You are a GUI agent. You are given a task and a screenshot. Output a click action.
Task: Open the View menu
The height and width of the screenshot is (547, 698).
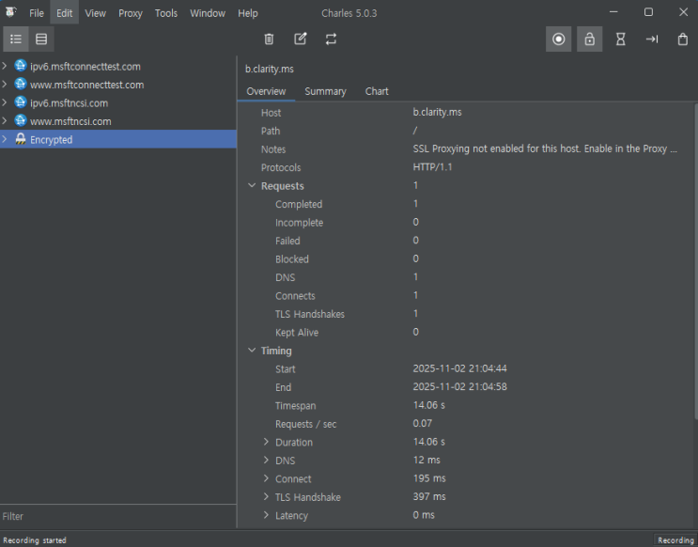pyautogui.click(x=95, y=13)
